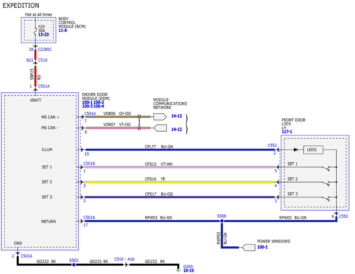The image size is (355, 274).
Task: Click the 'C510 - A16' connector label
Action: pyautogui.click(x=124, y=259)
